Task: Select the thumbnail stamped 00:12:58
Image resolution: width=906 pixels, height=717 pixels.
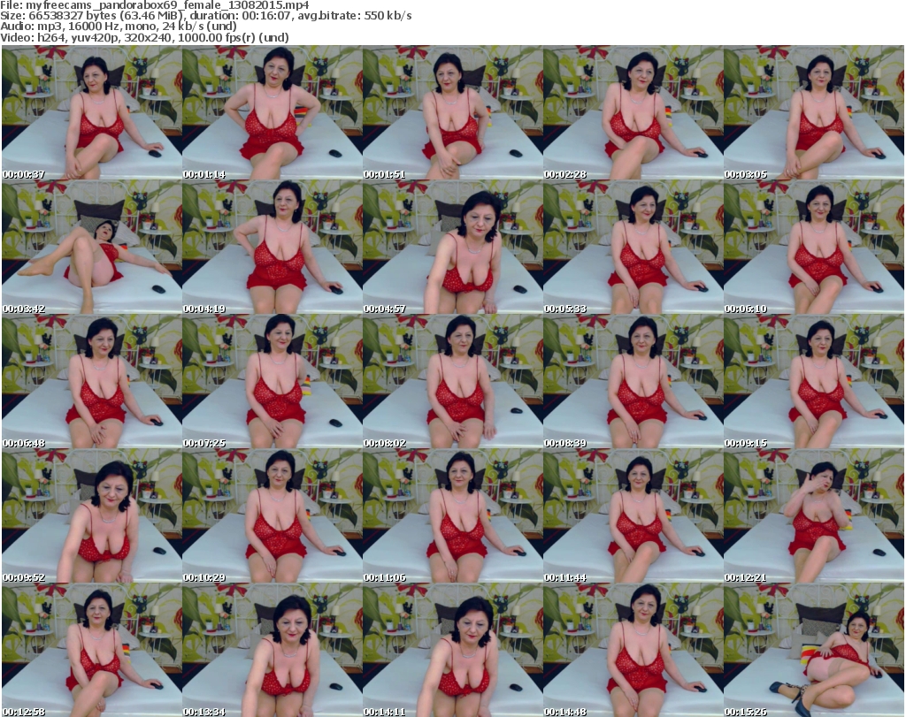Action: click(92, 650)
